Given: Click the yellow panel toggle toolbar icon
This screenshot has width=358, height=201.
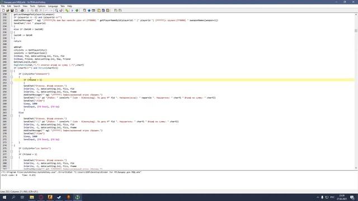Looking at the screenshot, I should coord(99,10).
